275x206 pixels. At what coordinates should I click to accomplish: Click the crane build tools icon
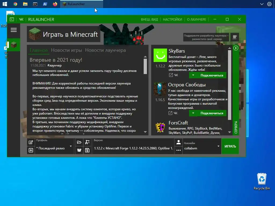(87, 142)
